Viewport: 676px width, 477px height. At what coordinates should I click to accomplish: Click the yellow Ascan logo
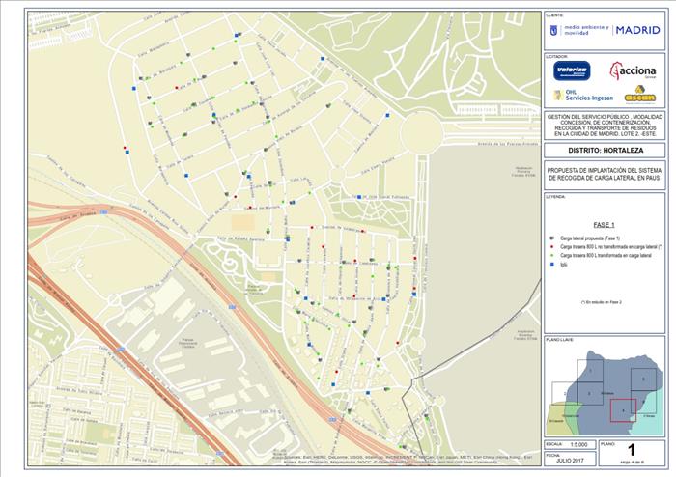pos(639,95)
